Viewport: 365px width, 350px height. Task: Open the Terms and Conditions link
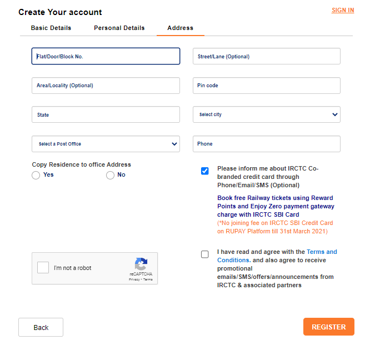point(277,256)
